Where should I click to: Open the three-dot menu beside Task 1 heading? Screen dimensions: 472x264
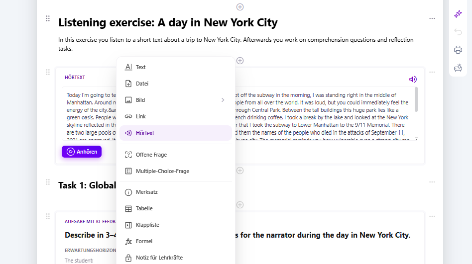pos(432,182)
